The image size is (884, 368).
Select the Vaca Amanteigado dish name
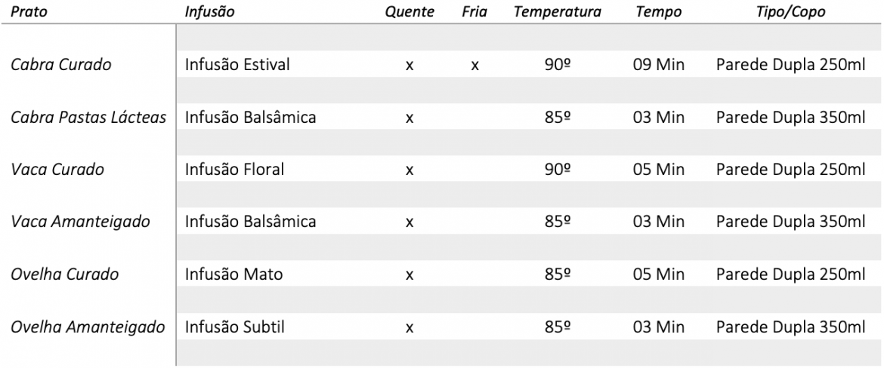[x=80, y=222]
